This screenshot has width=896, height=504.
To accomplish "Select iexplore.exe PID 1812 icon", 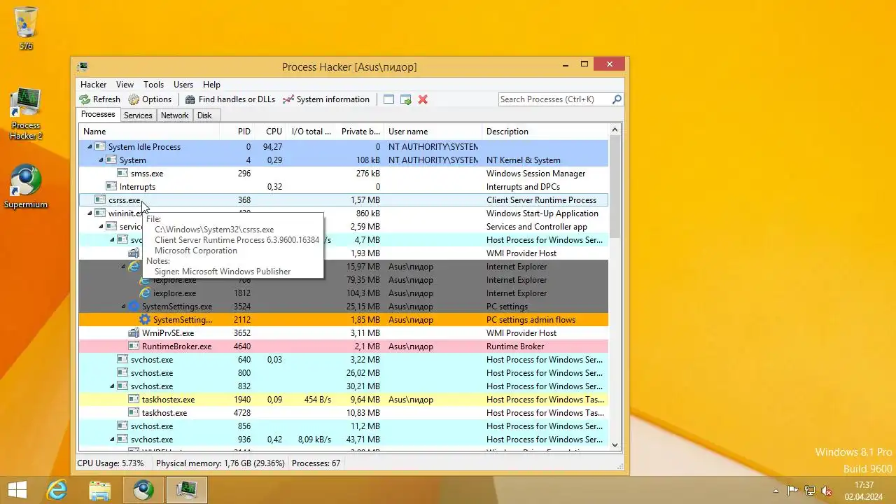I will pyautogui.click(x=145, y=293).
